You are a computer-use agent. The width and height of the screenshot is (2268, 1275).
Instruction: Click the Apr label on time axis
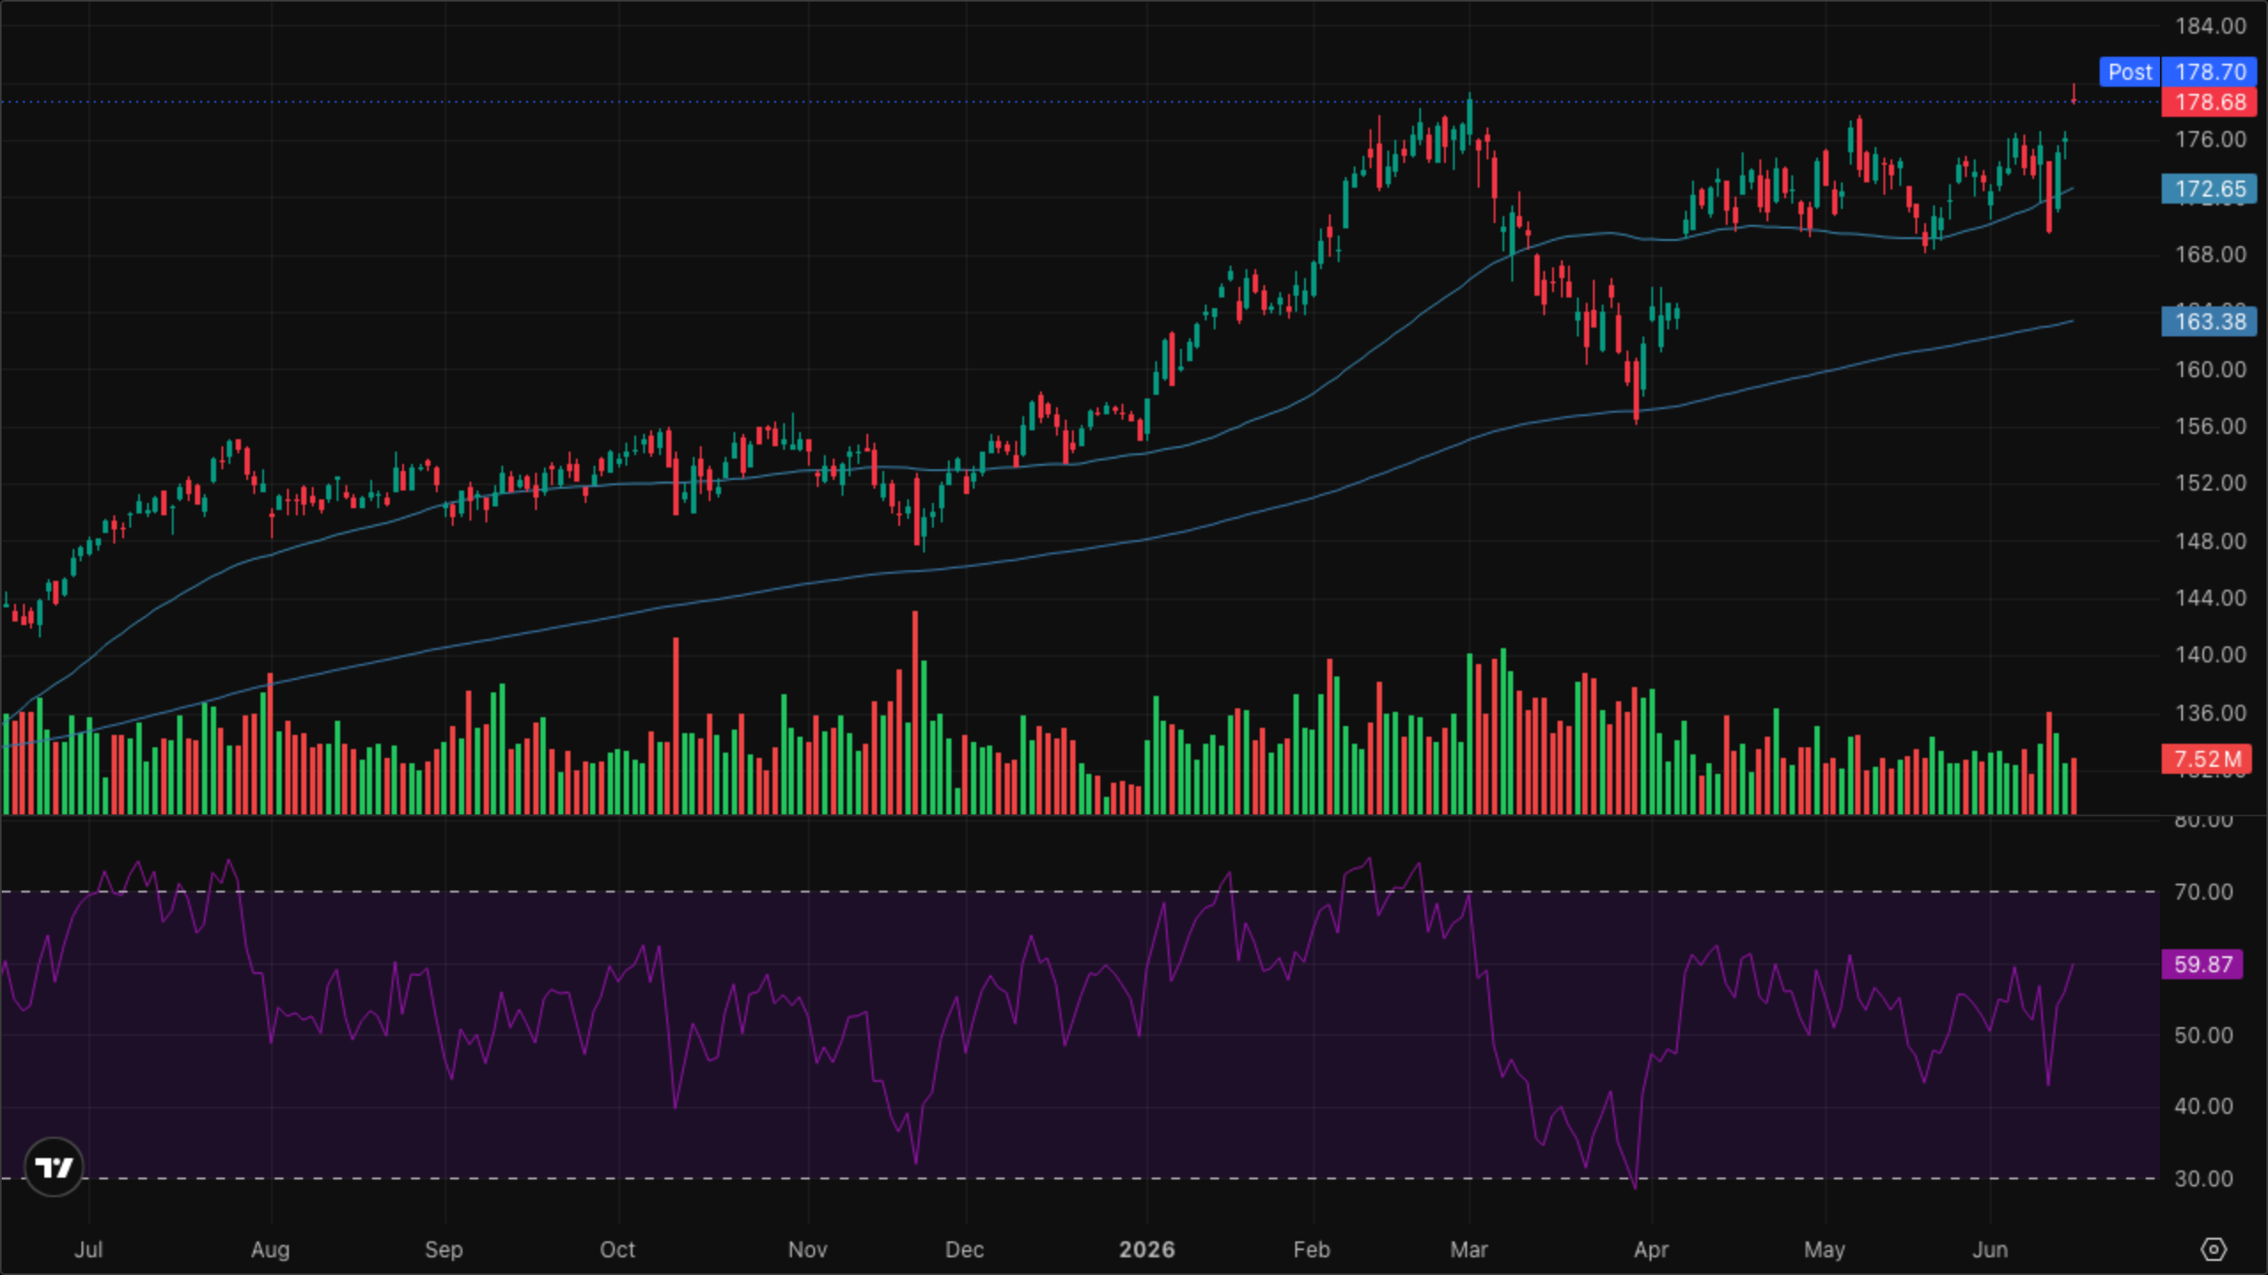point(1651,1249)
